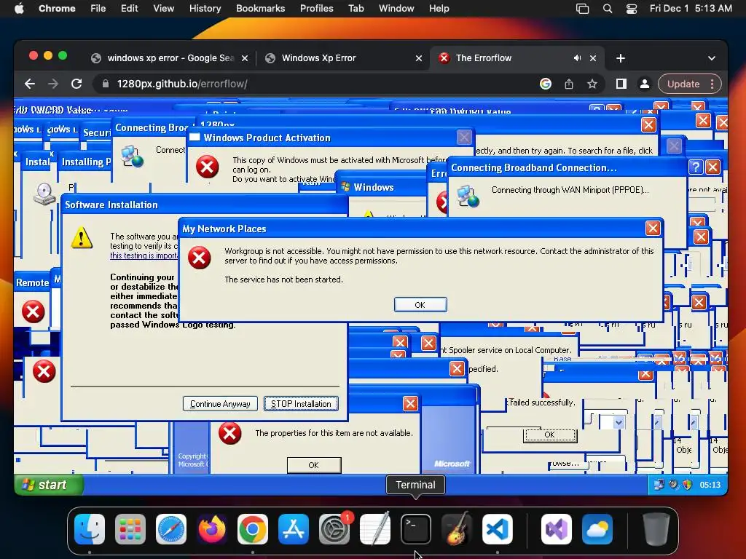
Task: Close the Connecting Broadband Connection dialog
Action: point(712,167)
